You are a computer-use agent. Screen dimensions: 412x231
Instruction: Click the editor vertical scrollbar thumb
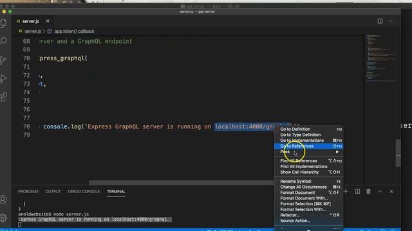398,153
